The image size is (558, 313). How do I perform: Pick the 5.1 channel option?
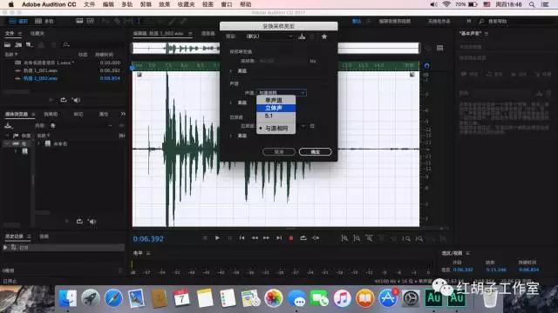[276, 116]
